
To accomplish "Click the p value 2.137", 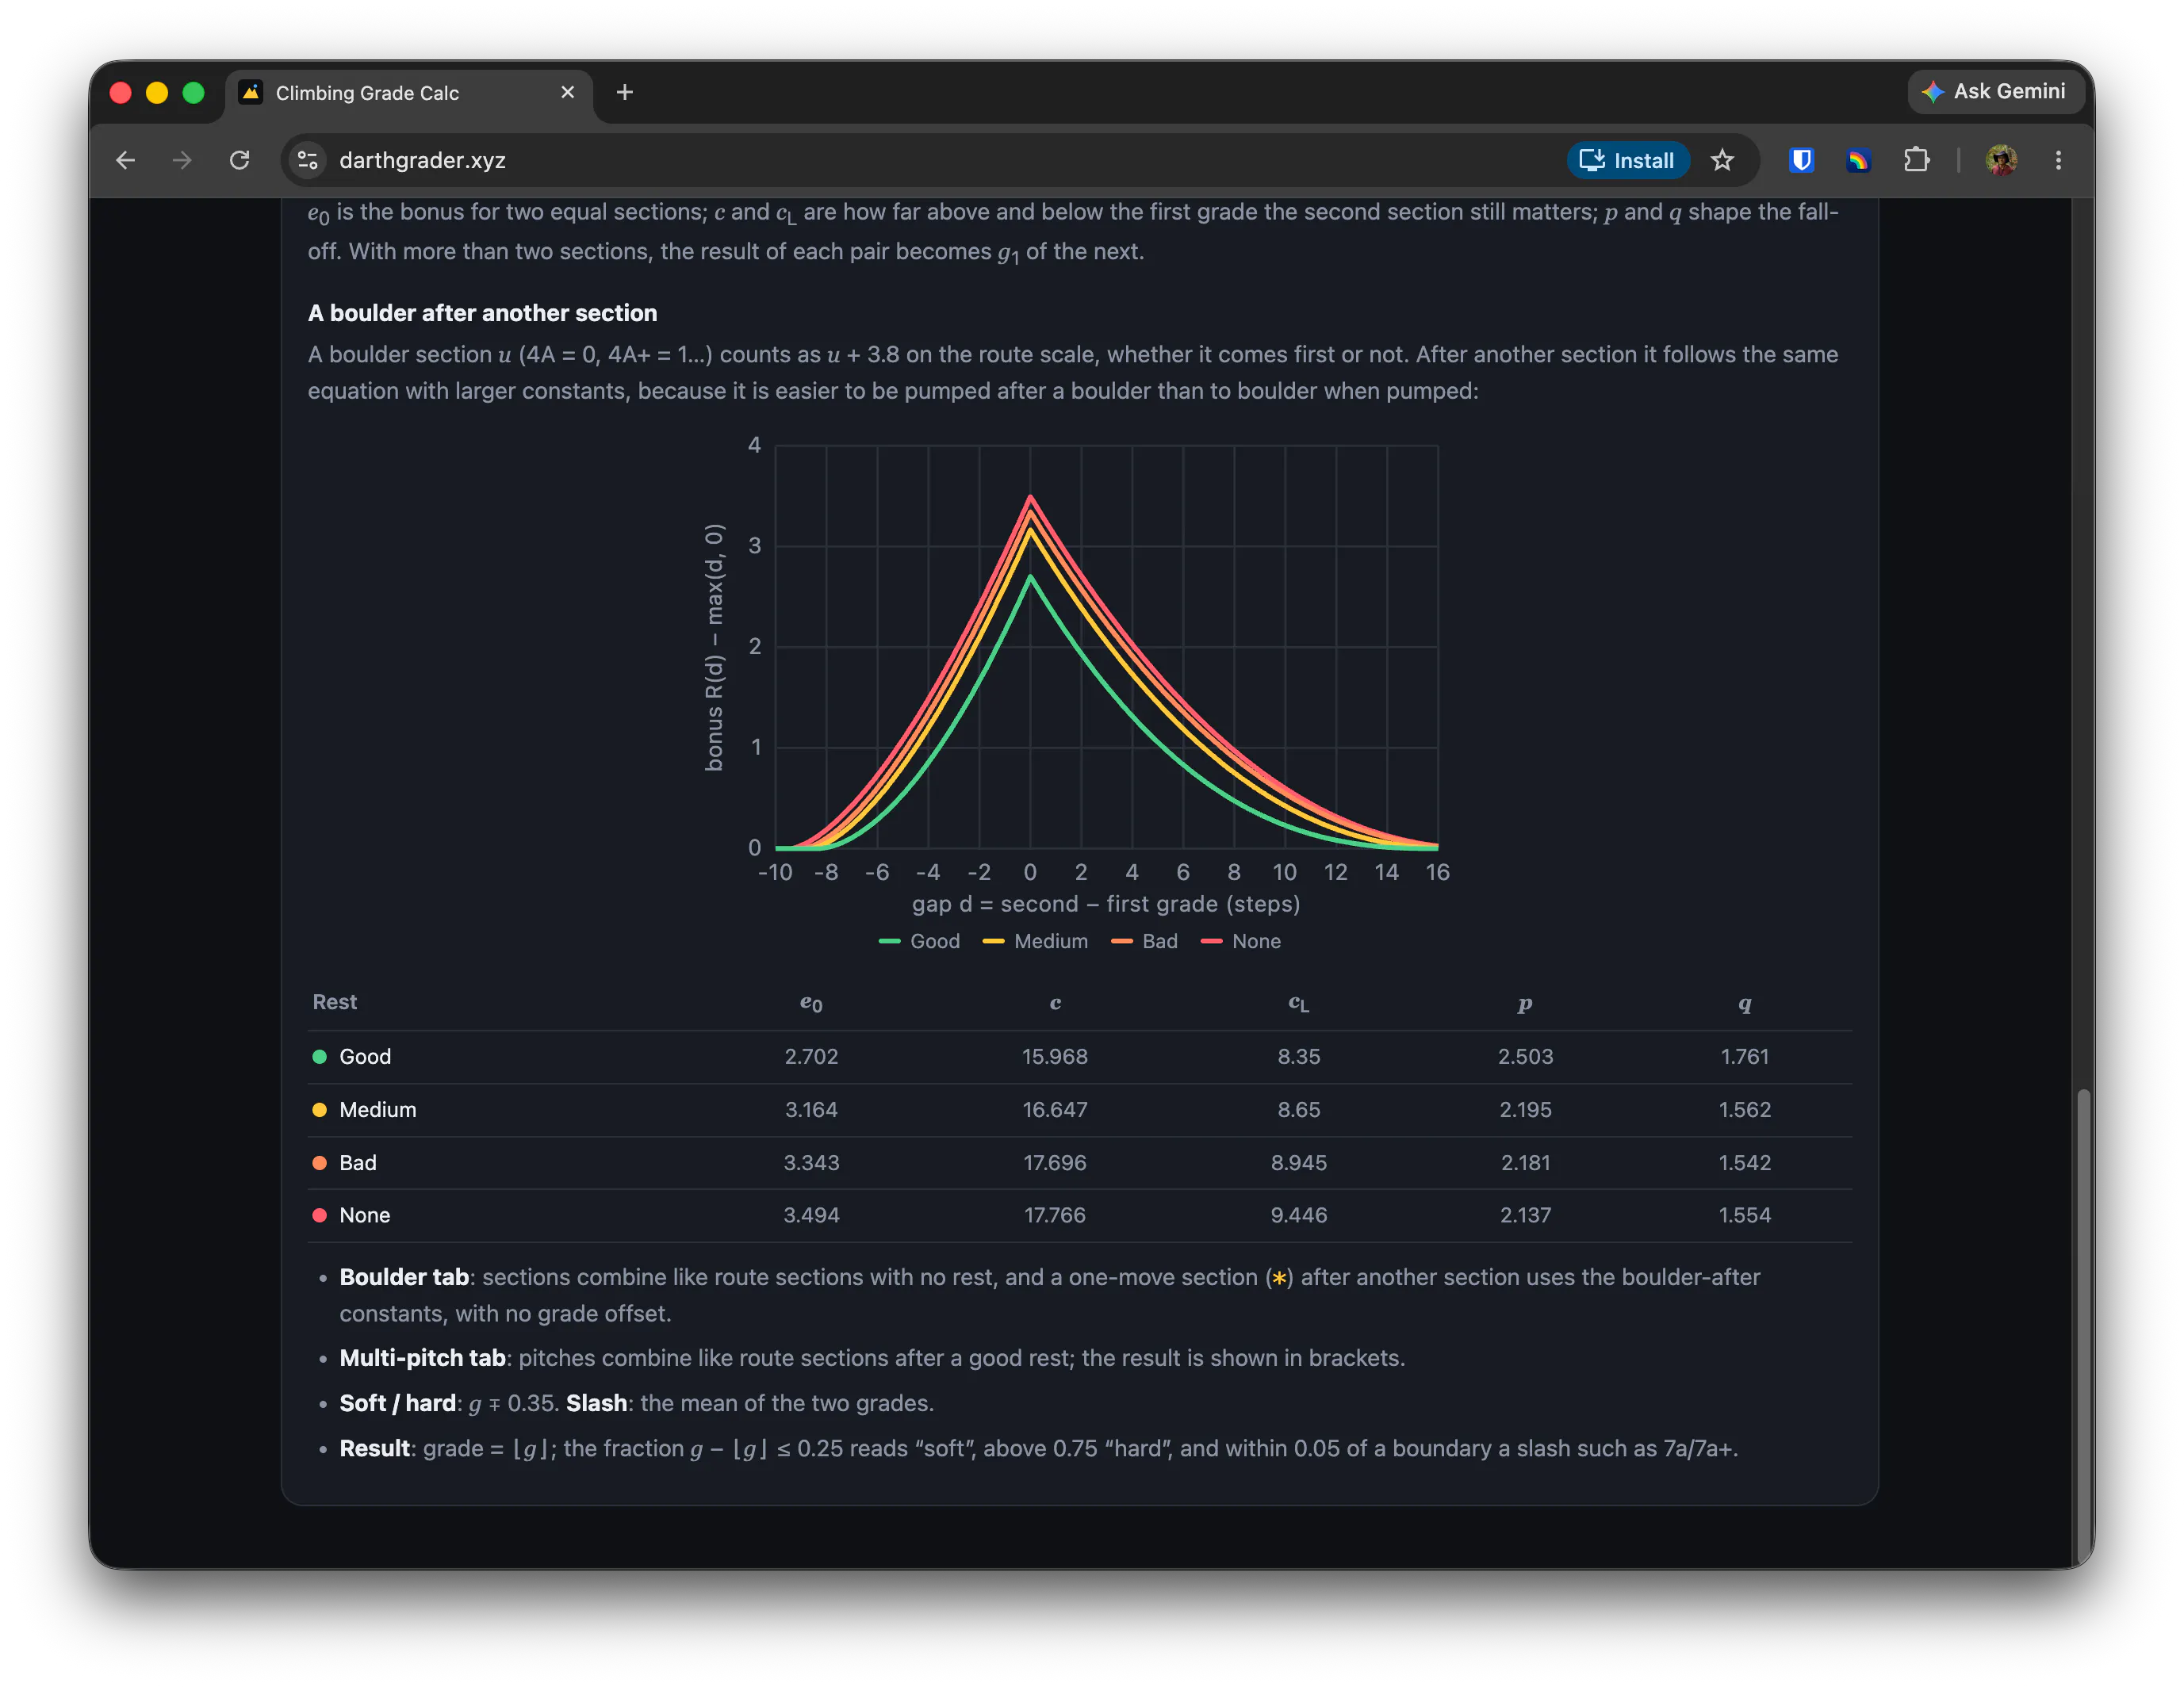I will coord(1525,1215).
